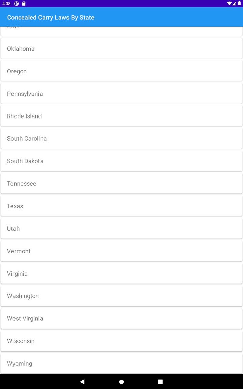
Task: Tap the Android back navigation button
Action: pos(82,382)
